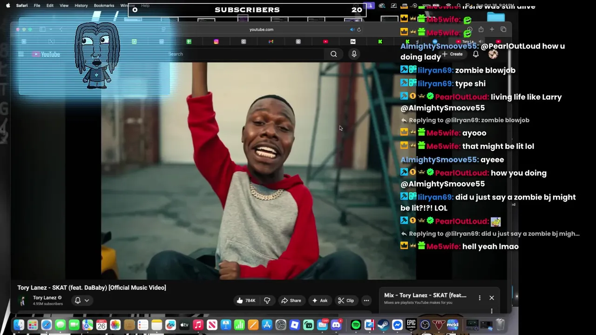Open Instagram favorite in Safari bar
The width and height of the screenshot is (596, 335).
pos(216,42)
